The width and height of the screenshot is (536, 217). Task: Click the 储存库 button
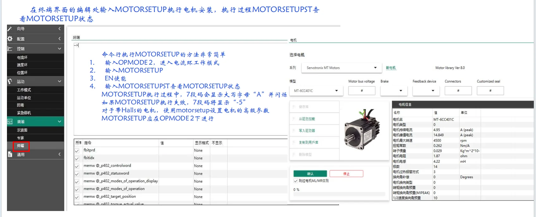coord(314,107)
